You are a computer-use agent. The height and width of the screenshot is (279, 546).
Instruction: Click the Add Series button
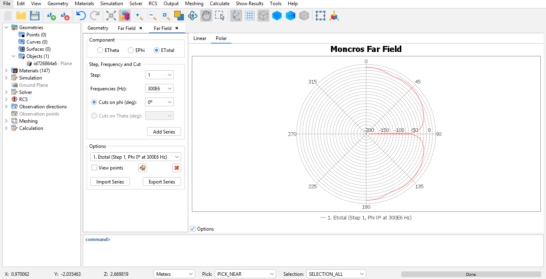coord(164,132)
